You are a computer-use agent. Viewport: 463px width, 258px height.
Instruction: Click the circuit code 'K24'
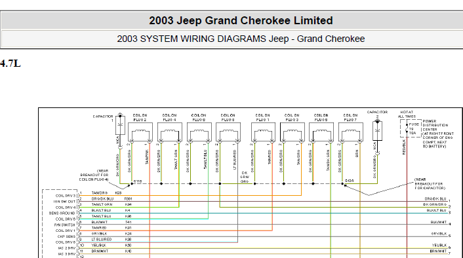point(128,234)
